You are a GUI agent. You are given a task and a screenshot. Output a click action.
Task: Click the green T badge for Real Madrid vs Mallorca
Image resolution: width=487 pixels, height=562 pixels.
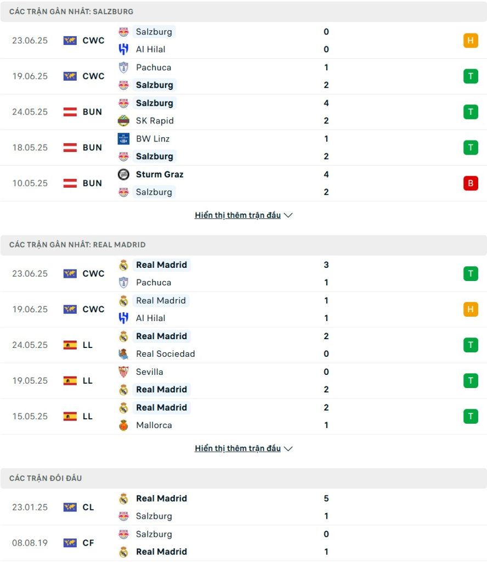click(x=471, y=416)
